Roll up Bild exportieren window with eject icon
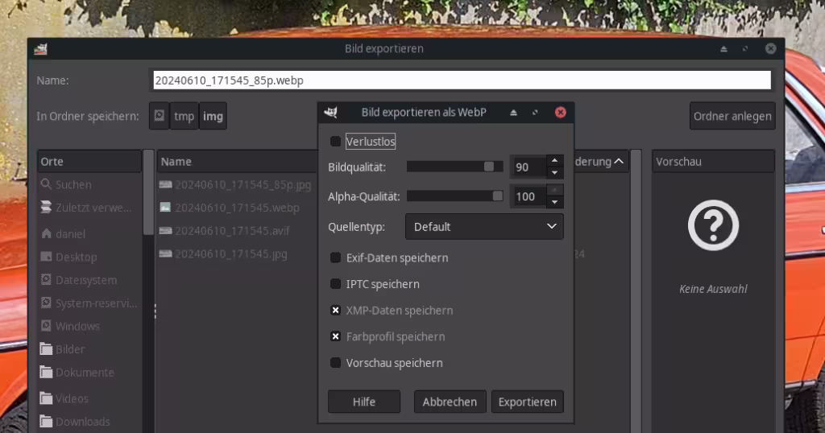825x433 pixels. [723, 49]
